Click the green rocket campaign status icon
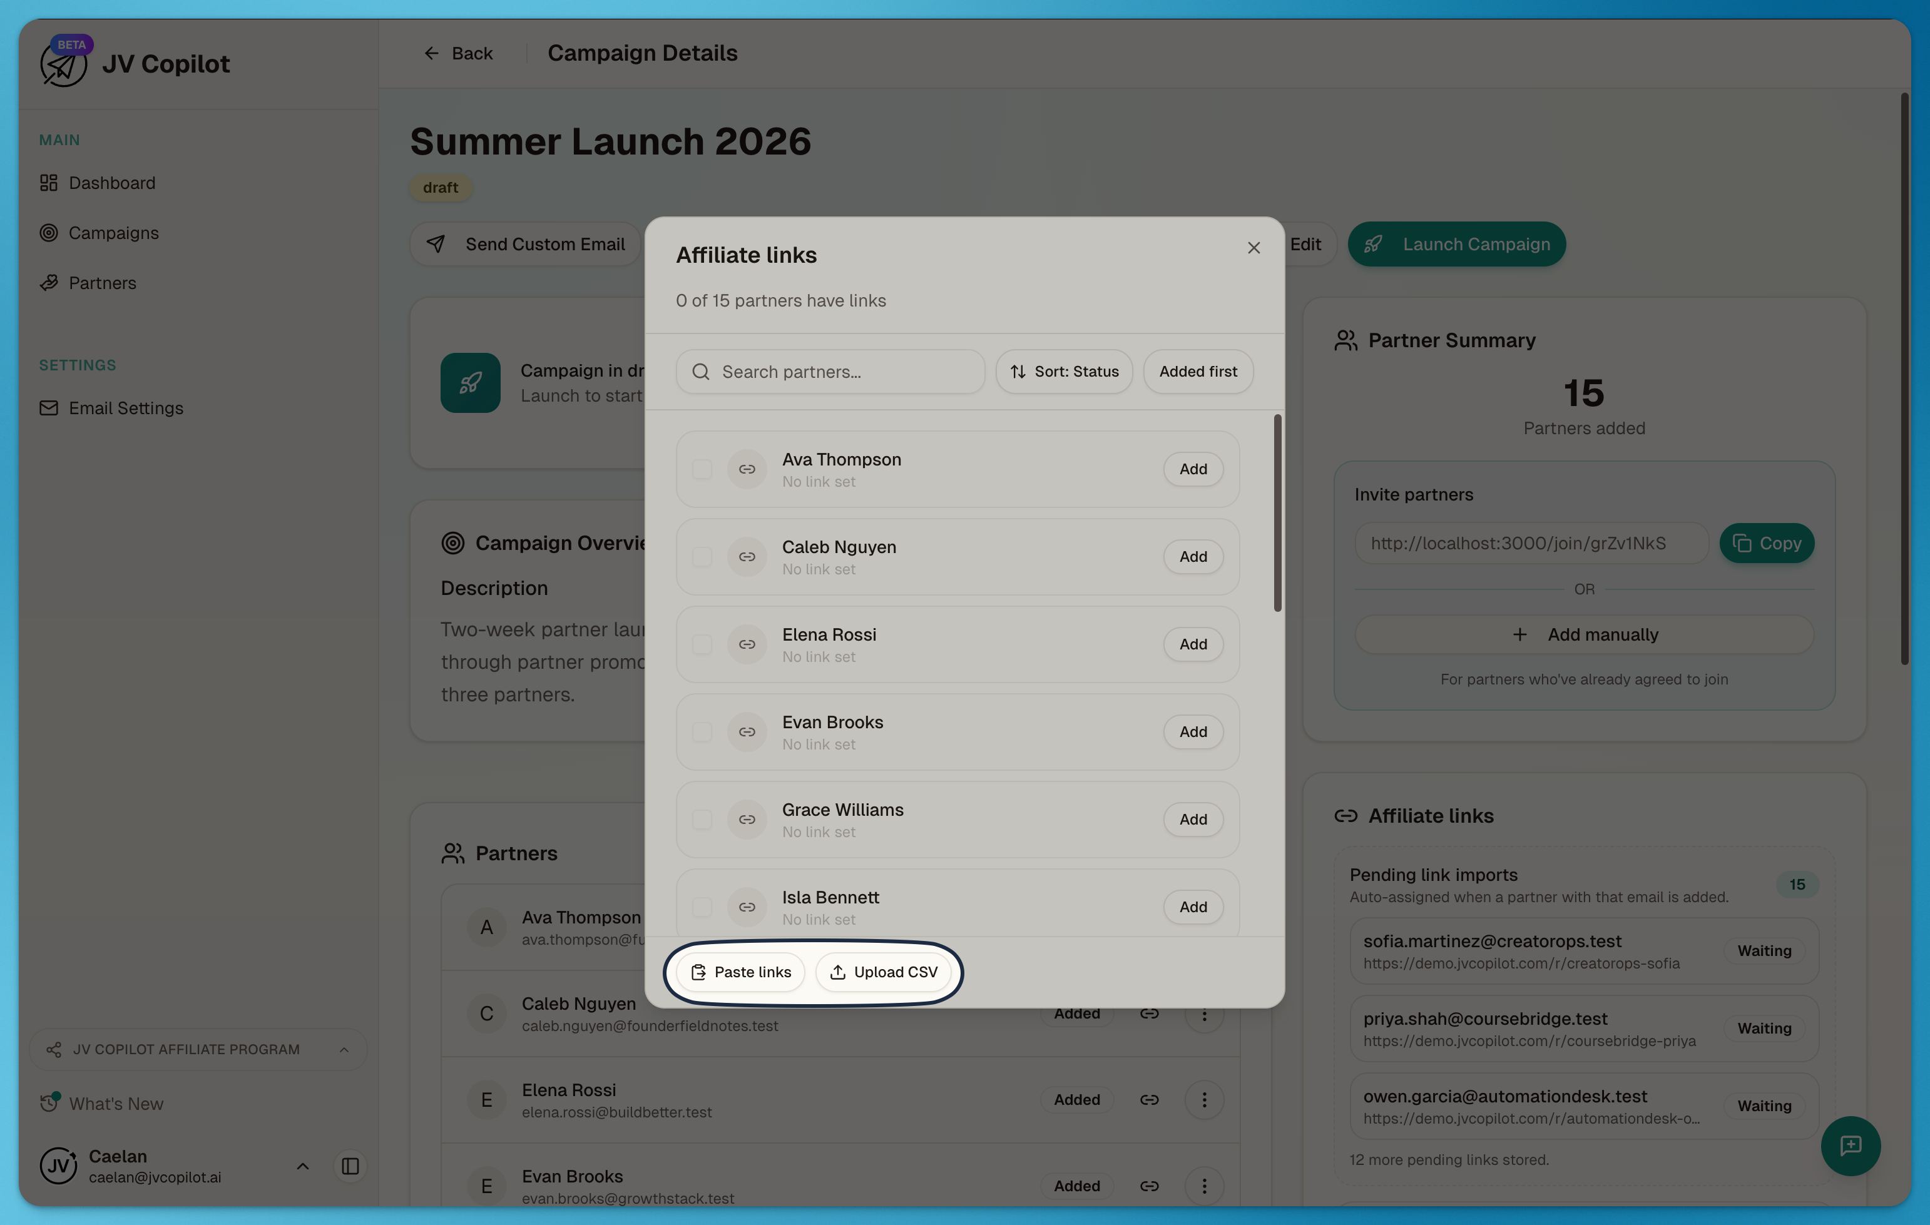1930x1225 pixels. [x=471, y=383]
